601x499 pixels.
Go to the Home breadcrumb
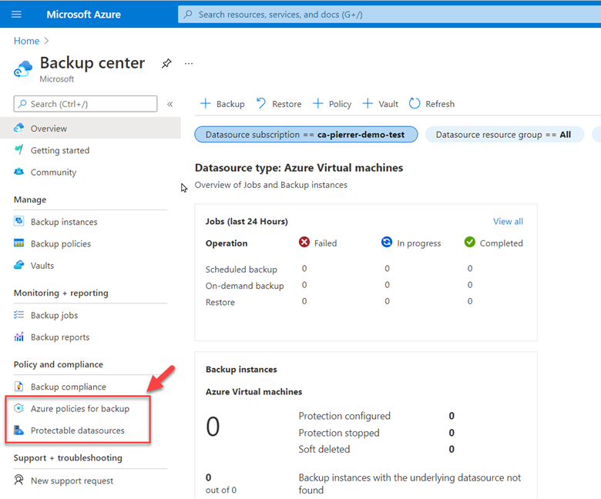click(26, 41)
